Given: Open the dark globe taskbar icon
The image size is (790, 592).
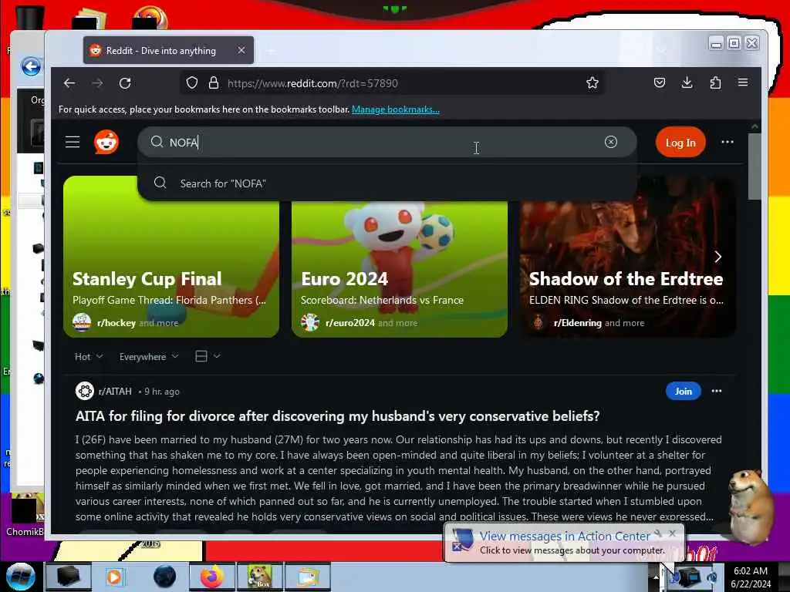Looking at the screenshot, I should [165, 577].
